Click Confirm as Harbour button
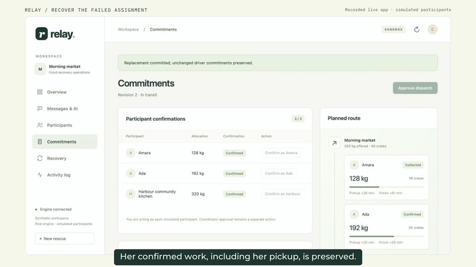 283,194
